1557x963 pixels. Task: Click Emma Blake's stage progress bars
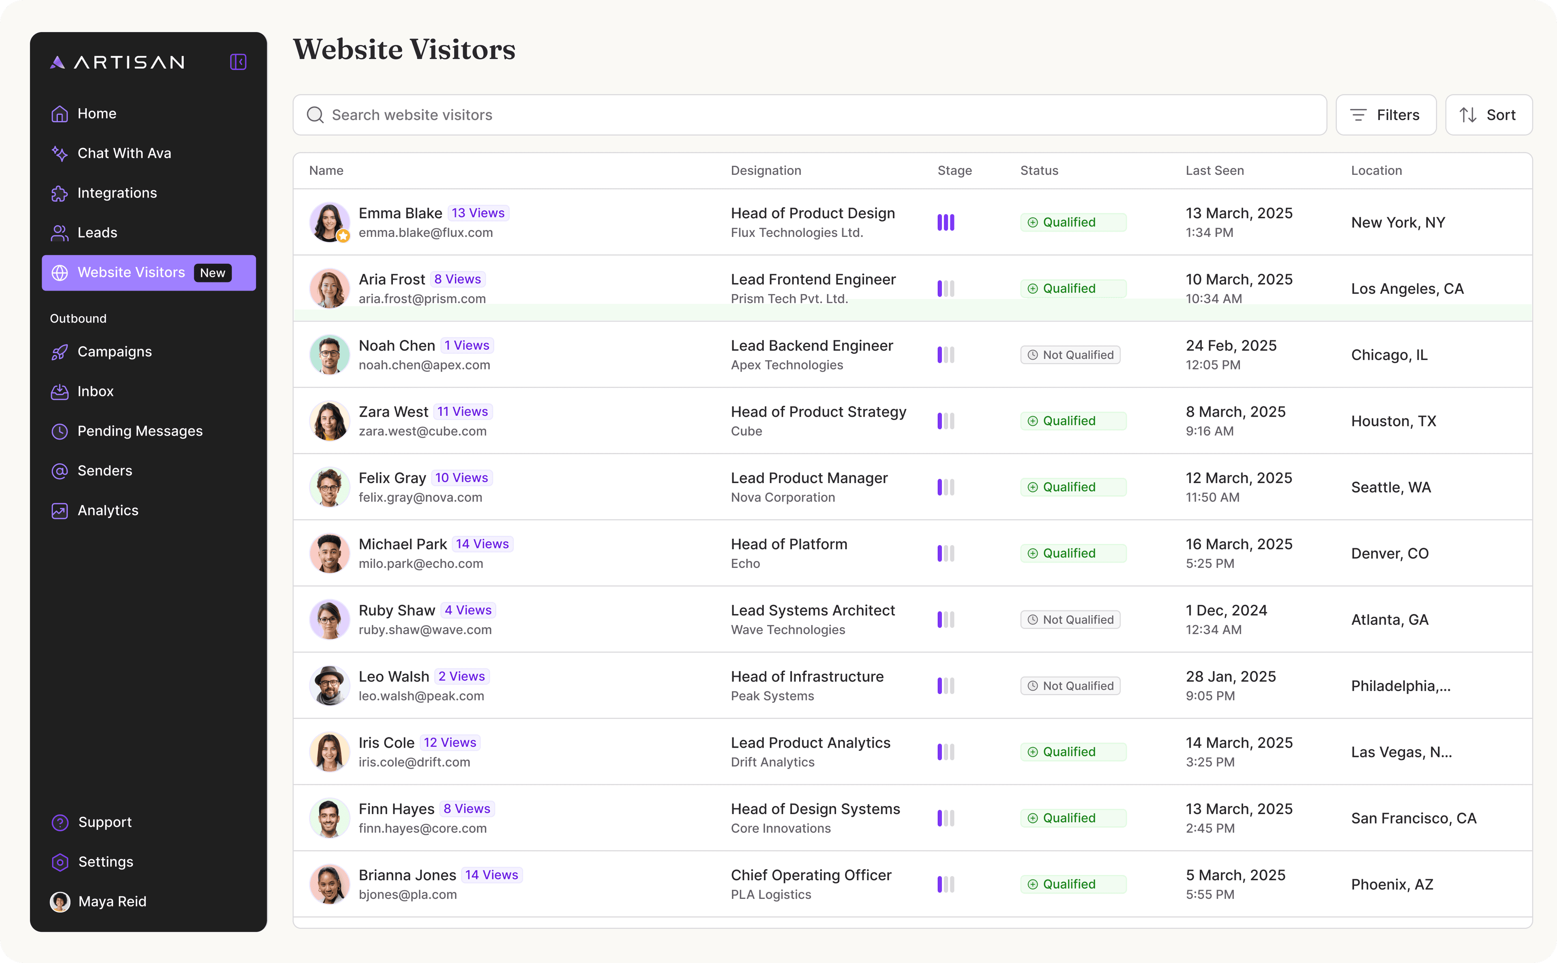[x=945, y=222]
